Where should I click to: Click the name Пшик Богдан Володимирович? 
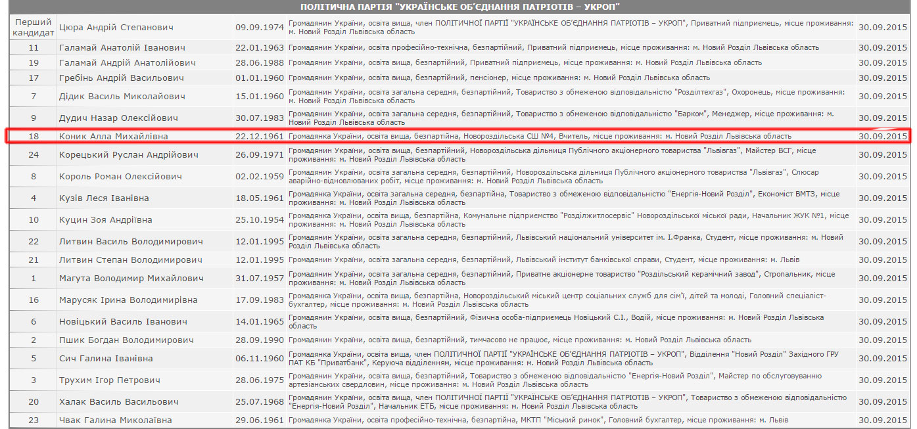[126, 340]
